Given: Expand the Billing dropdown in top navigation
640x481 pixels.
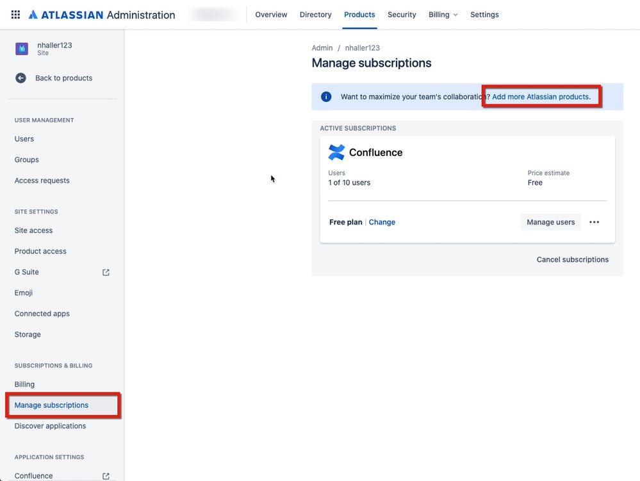Looking at the screenshot, I should point(443,15).
